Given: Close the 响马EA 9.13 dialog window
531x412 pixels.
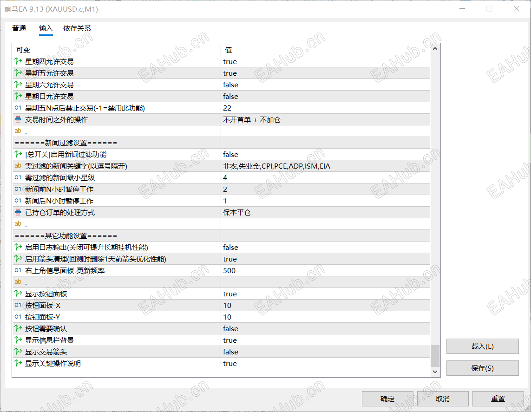Looking at the screenshot, I should click(x=517, y=9).
